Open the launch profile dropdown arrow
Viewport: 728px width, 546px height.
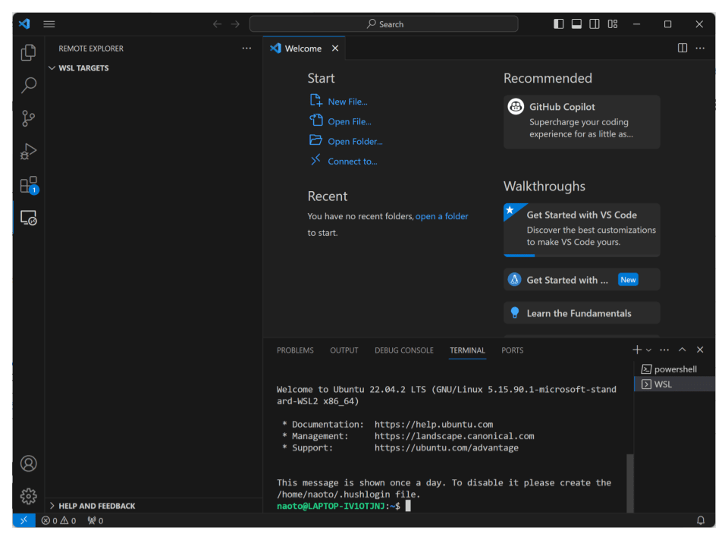pyautogui.click(x=648, y=350)
